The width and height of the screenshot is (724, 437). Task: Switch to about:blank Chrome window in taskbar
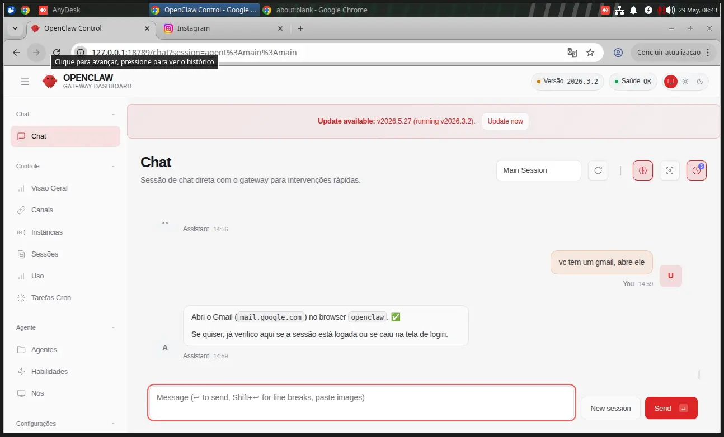315,9
